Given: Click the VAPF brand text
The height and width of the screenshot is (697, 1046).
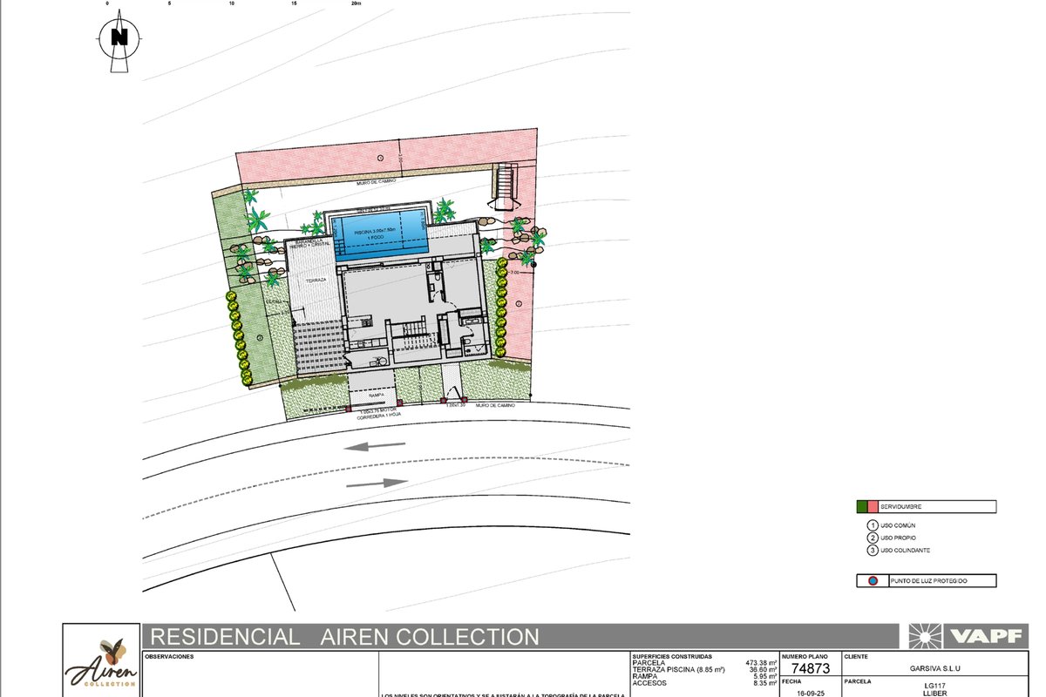Looking at the screenshot, I should pyautogui.click(x=983, y=636).
